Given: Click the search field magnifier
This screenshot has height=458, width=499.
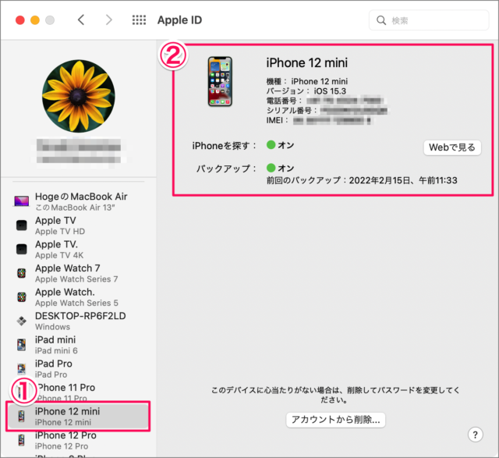Looking at the screenshot, I should (x=381, y=20).
